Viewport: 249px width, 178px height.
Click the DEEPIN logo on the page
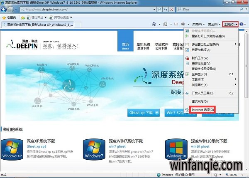click(x=22, y=44)
